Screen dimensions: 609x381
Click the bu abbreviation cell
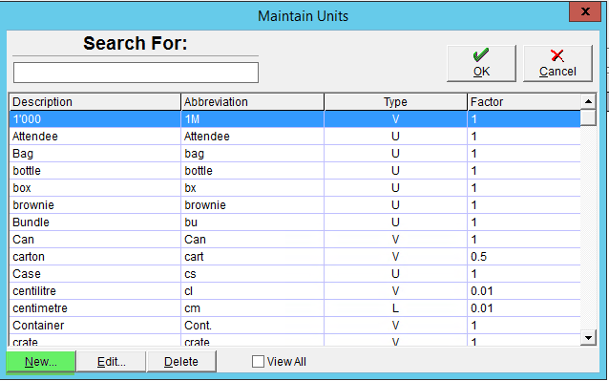point(252,222)
